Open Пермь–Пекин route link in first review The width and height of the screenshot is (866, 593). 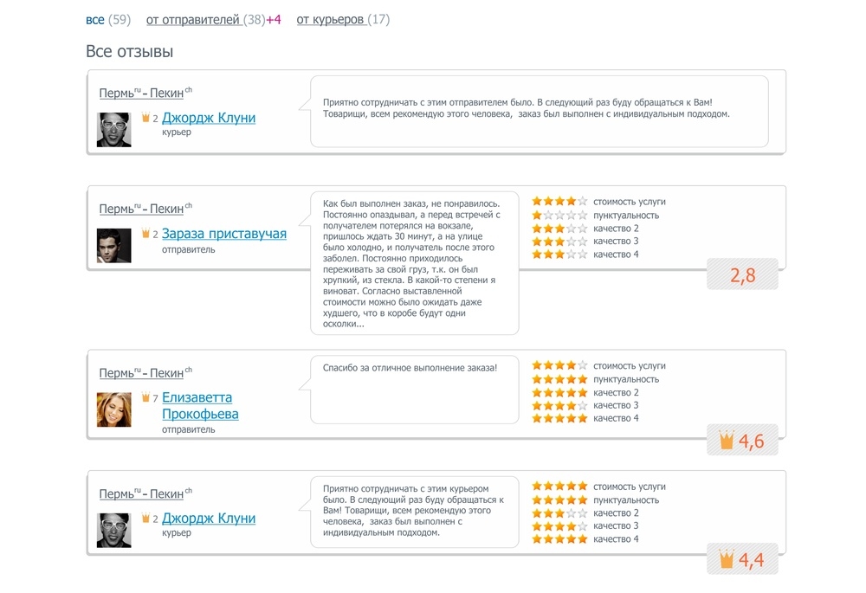(145, 93)
